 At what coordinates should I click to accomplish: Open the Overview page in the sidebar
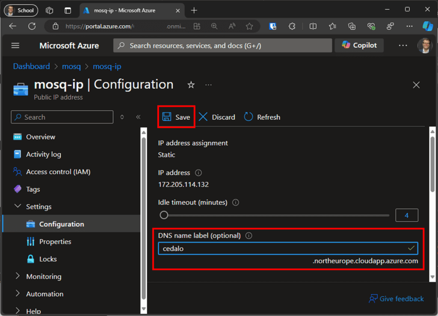(x=40, y=137)
